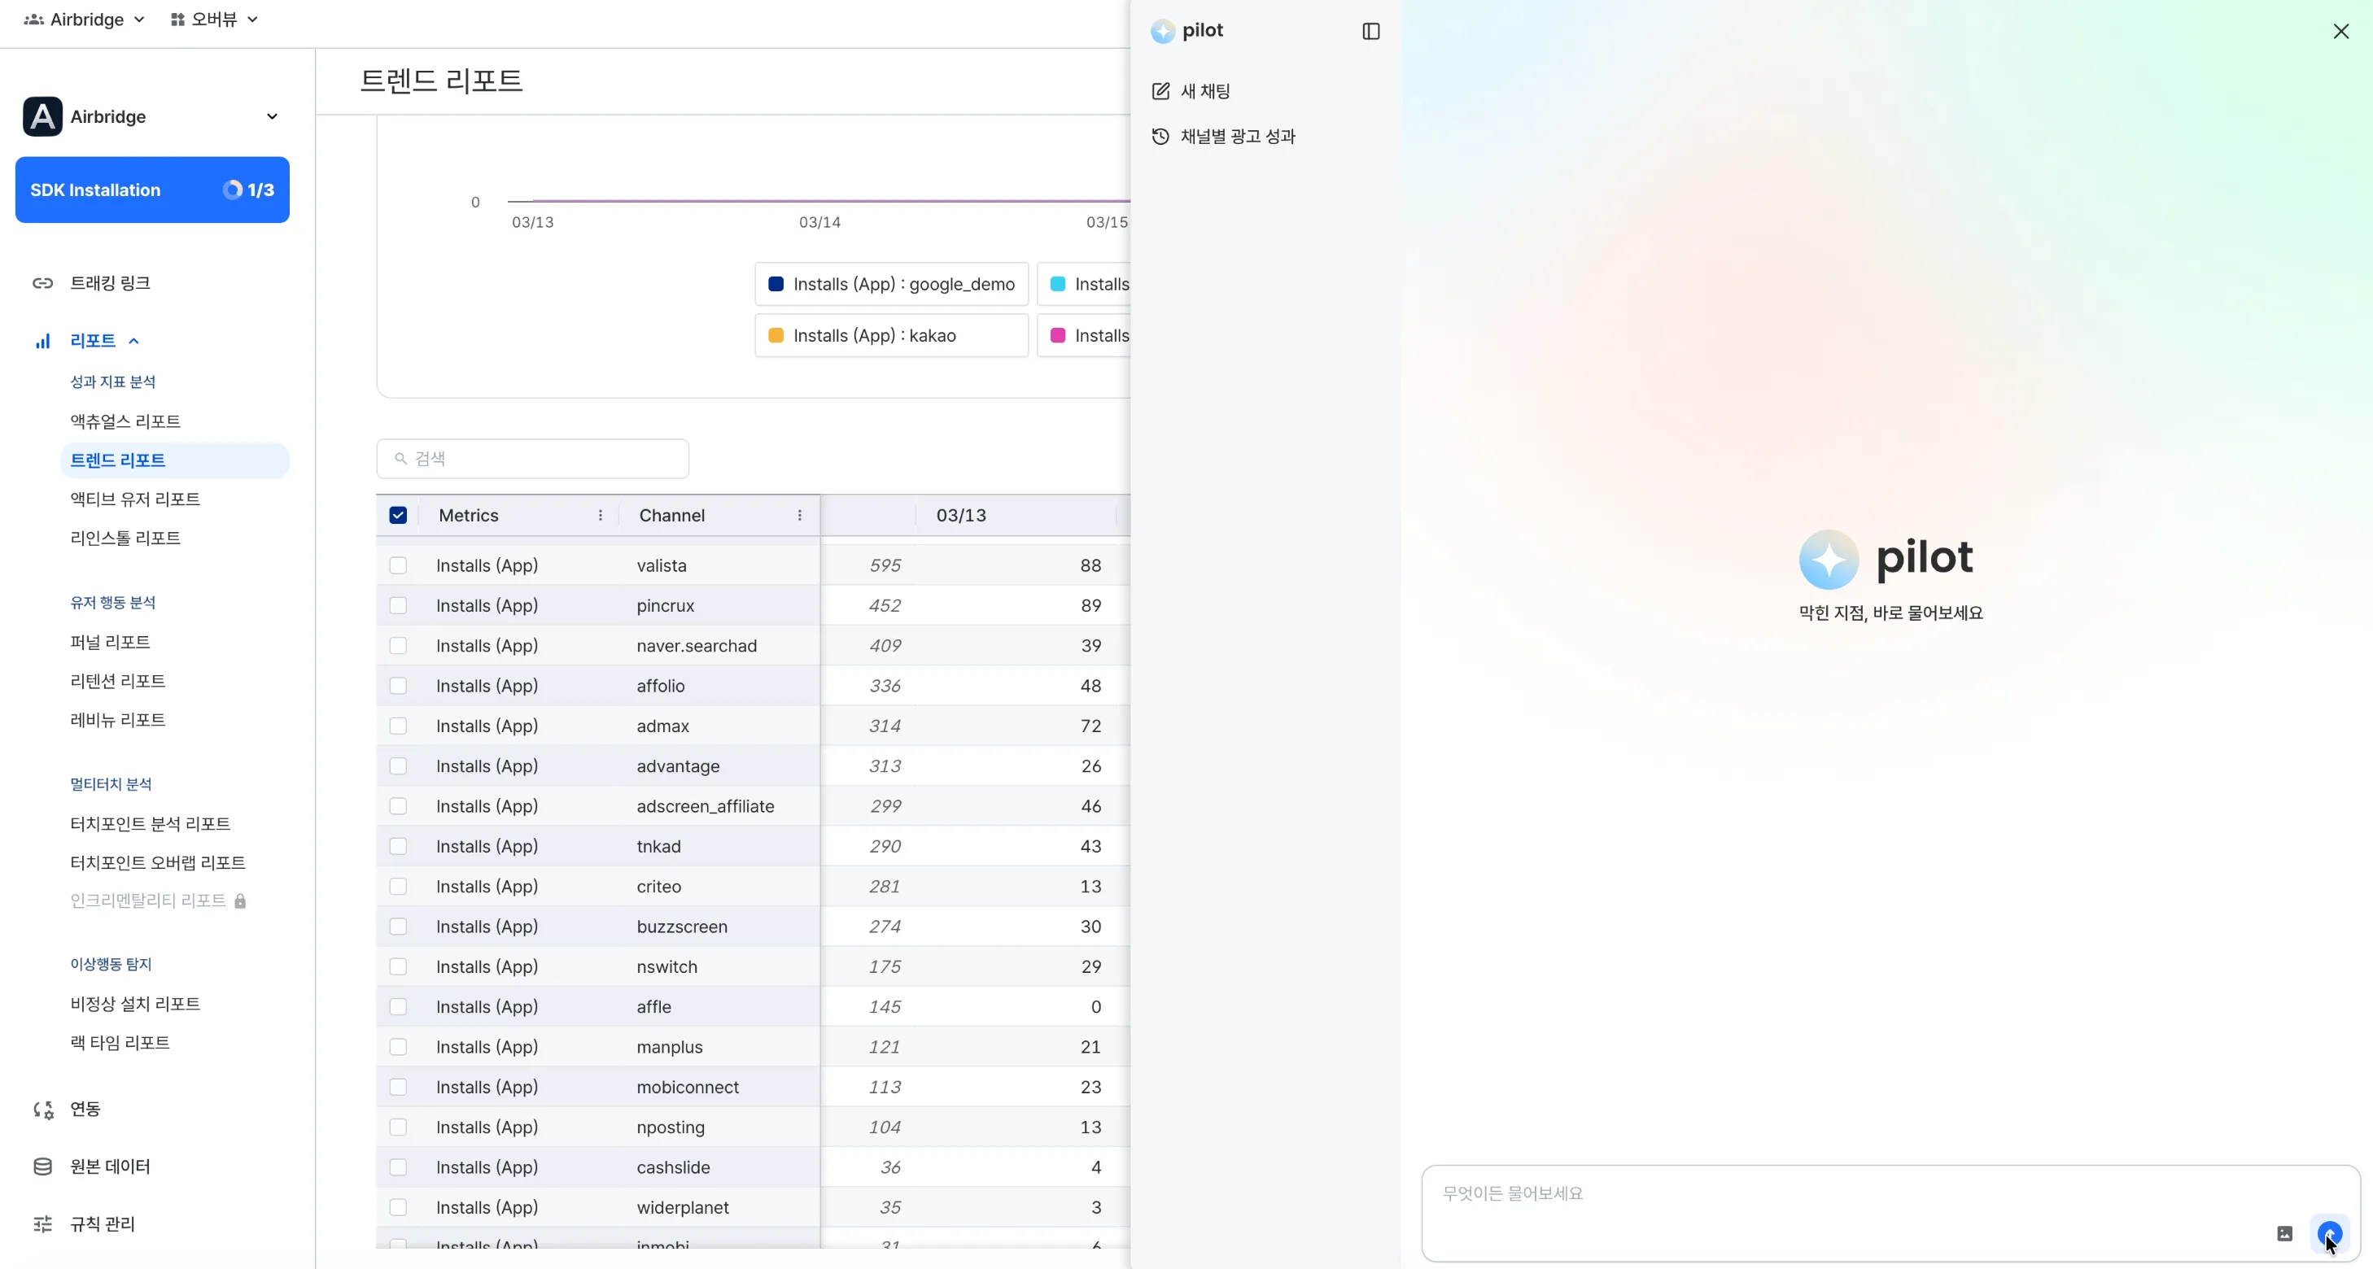Open 리텐션 리포트
Viewport: 2373px width, 1269px height.
pos(118,681)
